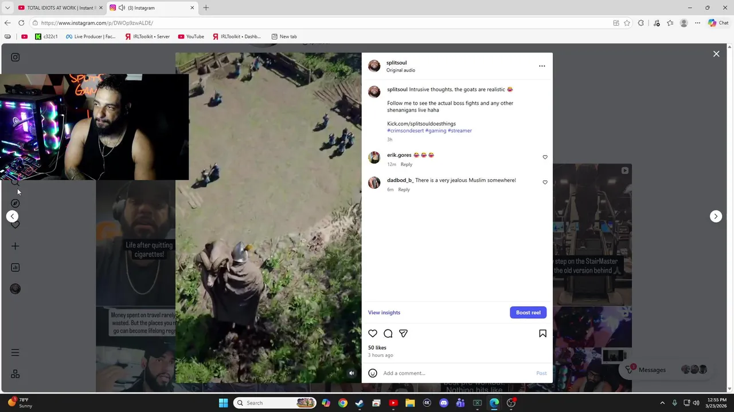734x412 pixels.
Task: Click Post to submit comment
Action: click(x=541, y=373)
